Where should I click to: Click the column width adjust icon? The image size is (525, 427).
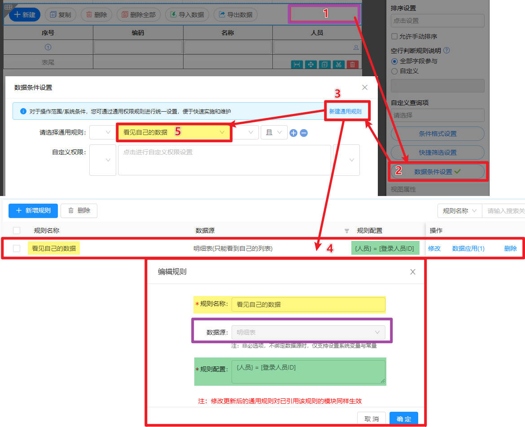[x=297, y=65]
